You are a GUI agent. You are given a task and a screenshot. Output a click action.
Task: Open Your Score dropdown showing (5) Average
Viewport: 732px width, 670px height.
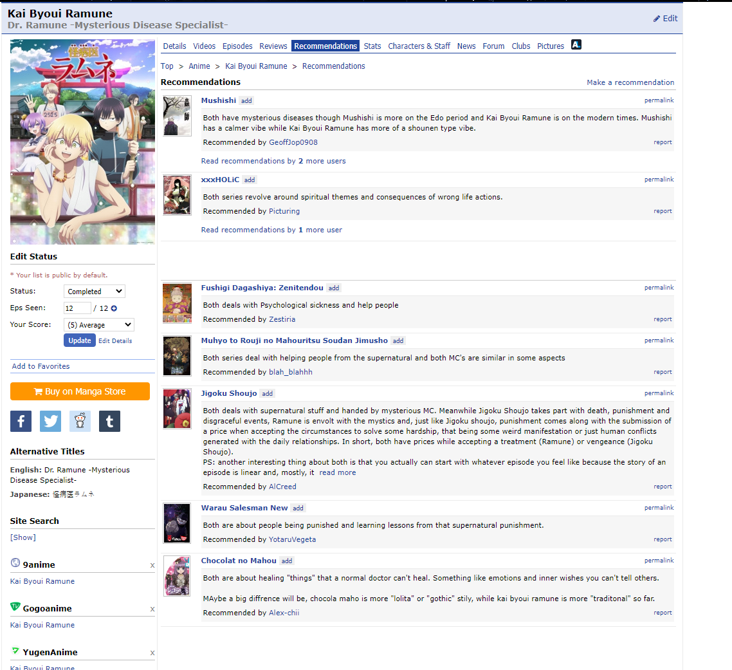pos(99,325)
